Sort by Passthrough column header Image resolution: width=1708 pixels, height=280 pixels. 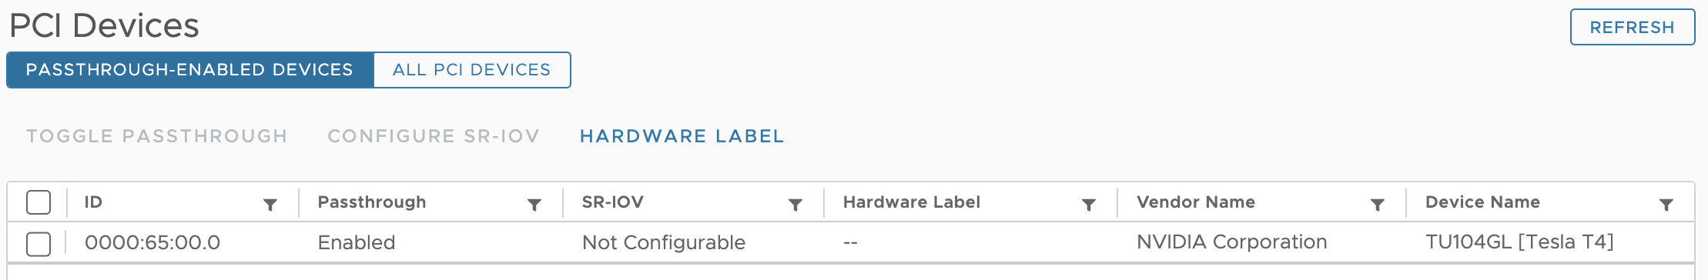[372, 202]
